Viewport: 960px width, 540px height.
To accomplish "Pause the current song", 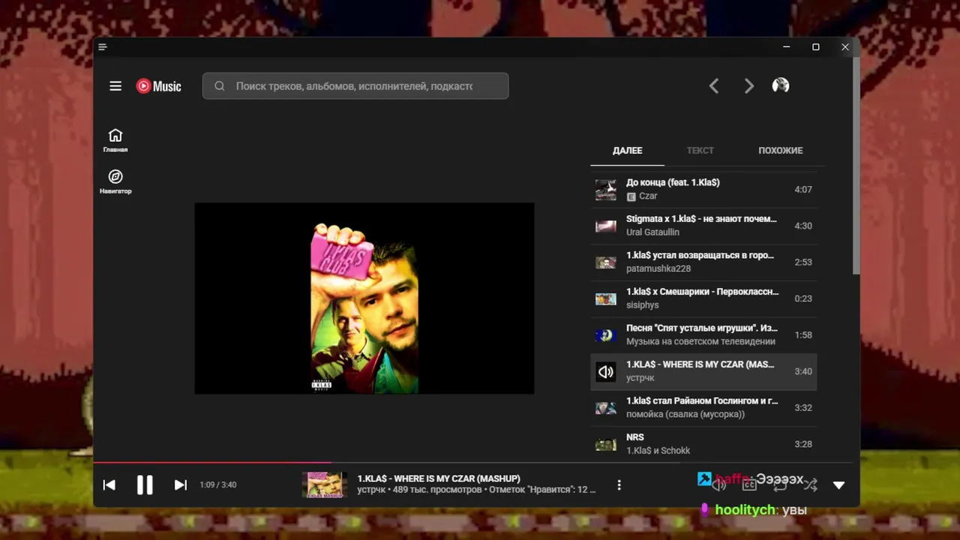I will click(x=145, y=485).
